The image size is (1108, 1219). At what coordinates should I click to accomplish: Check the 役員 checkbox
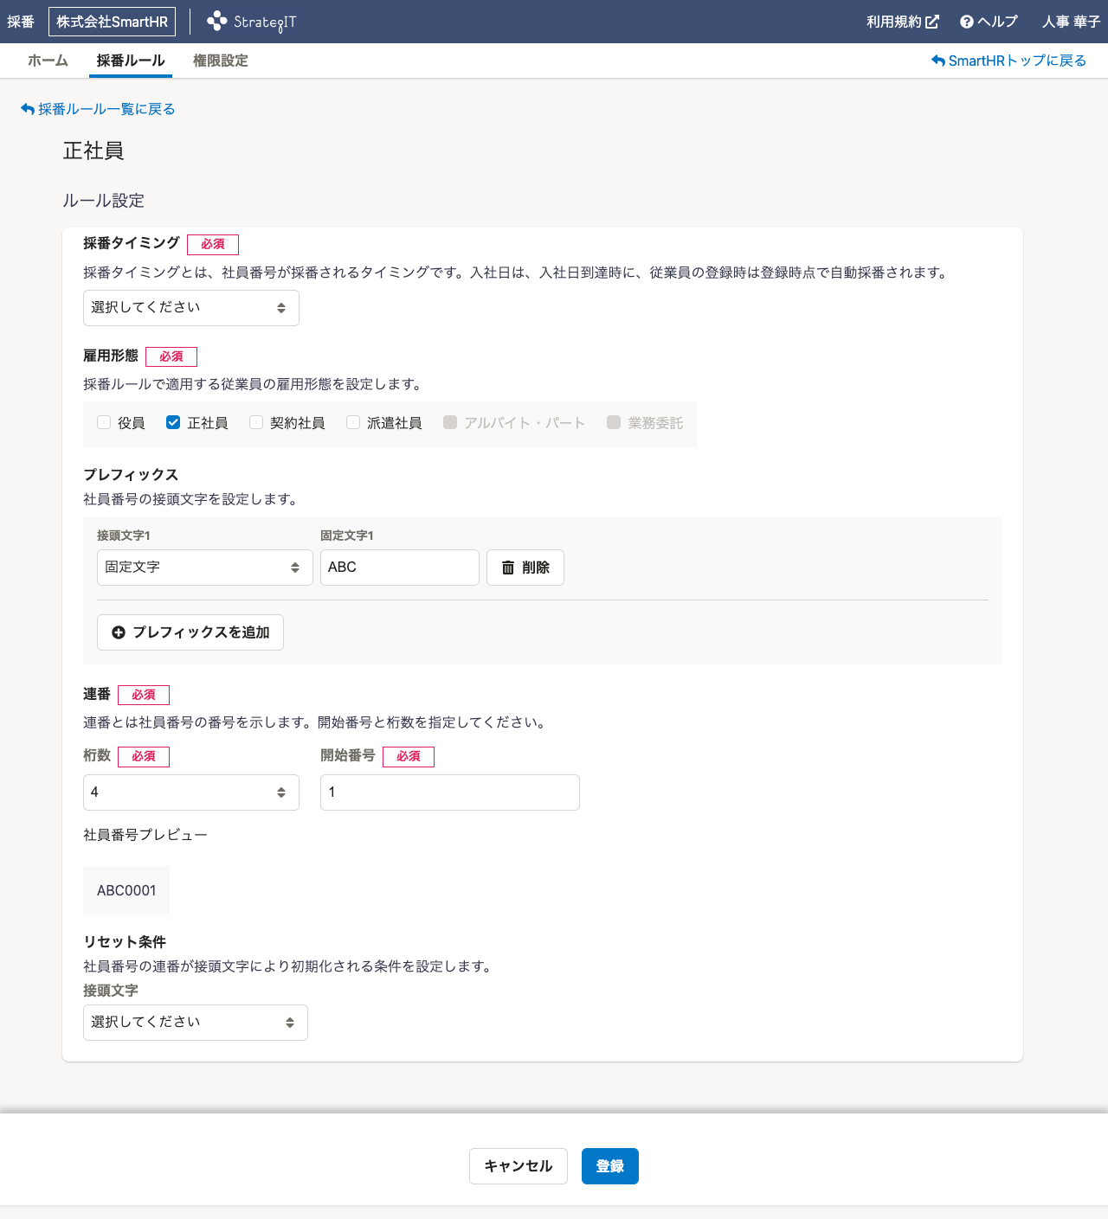[103, 422]
